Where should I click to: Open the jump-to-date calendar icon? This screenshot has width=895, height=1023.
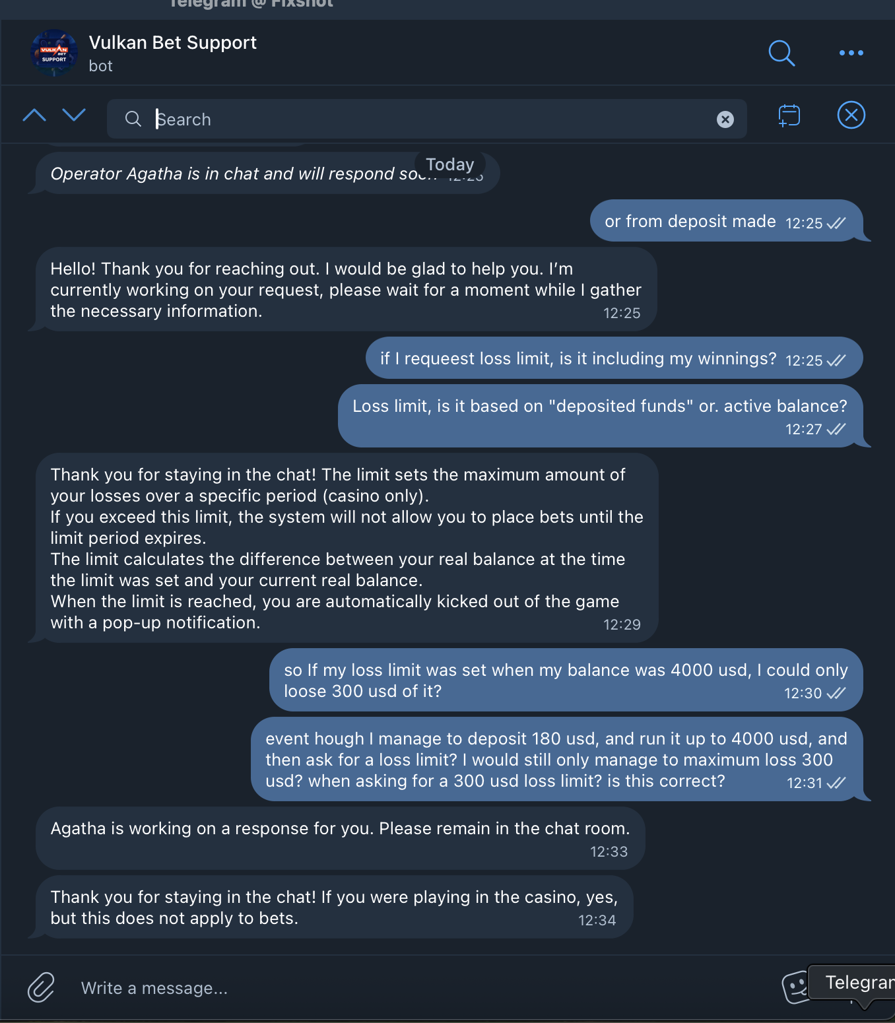click(789, 115)
